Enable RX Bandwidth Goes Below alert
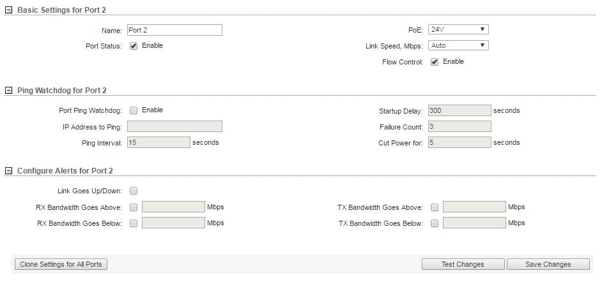Screen dimensions: 602x282 click(x=134, y=223)
